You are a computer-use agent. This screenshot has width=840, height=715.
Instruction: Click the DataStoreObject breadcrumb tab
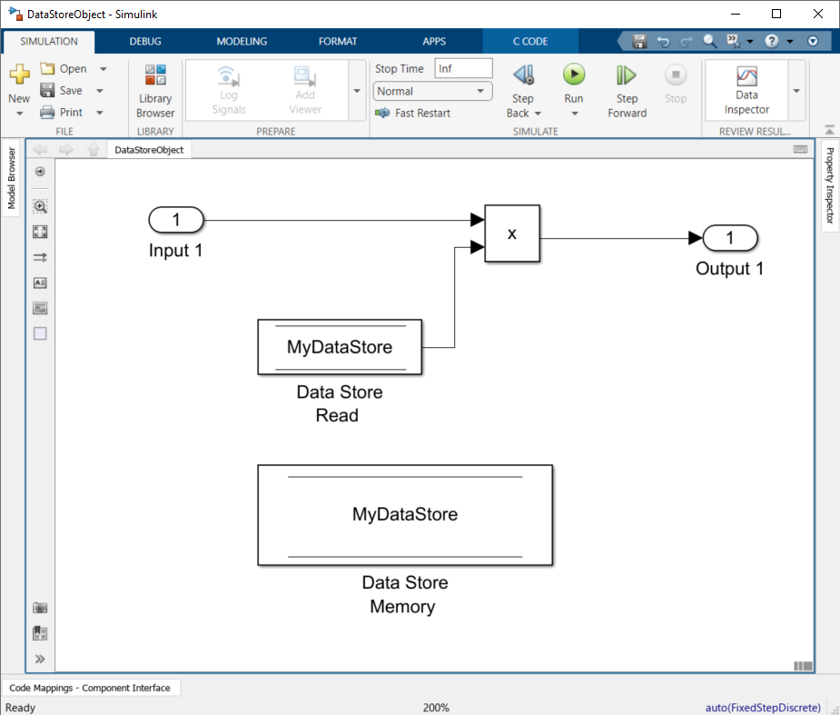pyautogui.click(x=149, y=150)
